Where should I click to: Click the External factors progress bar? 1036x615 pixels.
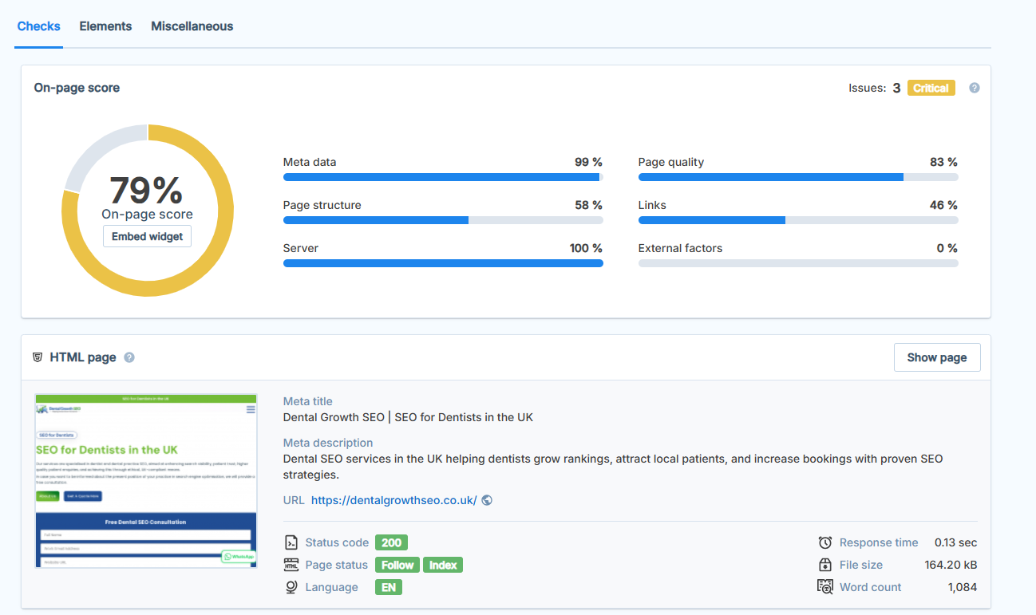point(798,263)
